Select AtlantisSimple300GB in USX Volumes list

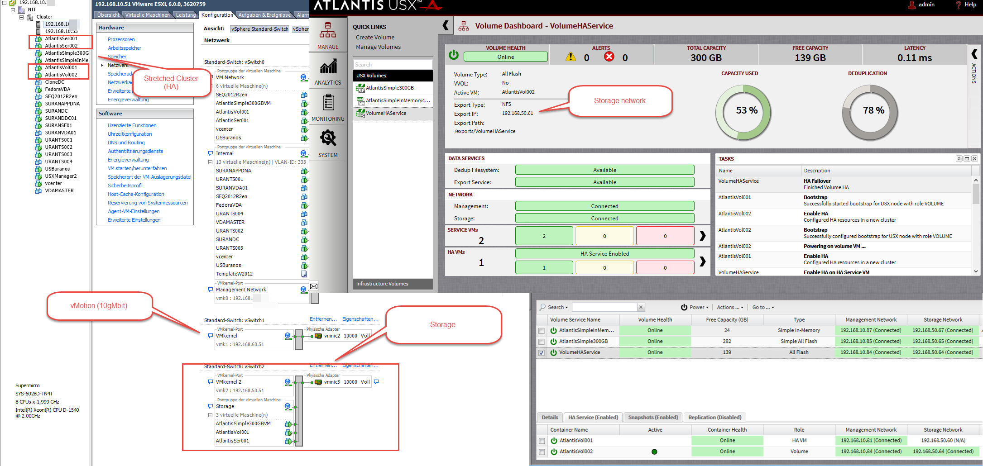click(x=390, y=88)
